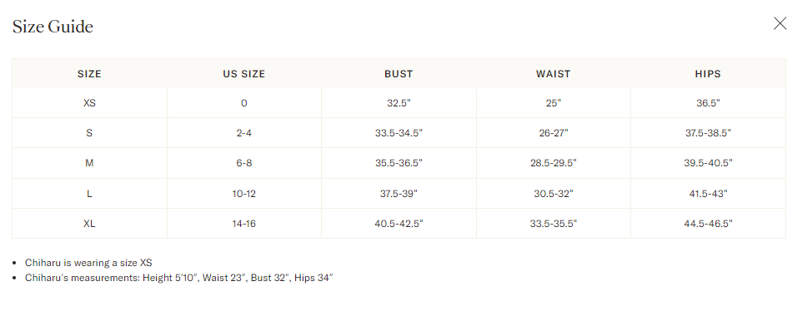This screenshot has height=316, width=802.
Task: Select the US SIZE column header
Action: (x=244, y=73)
